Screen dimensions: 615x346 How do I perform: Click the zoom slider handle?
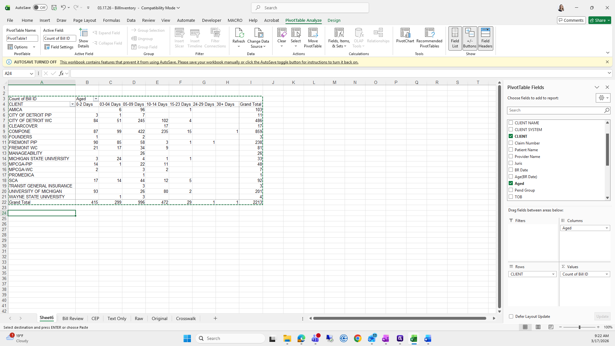(x=579, y=327)
